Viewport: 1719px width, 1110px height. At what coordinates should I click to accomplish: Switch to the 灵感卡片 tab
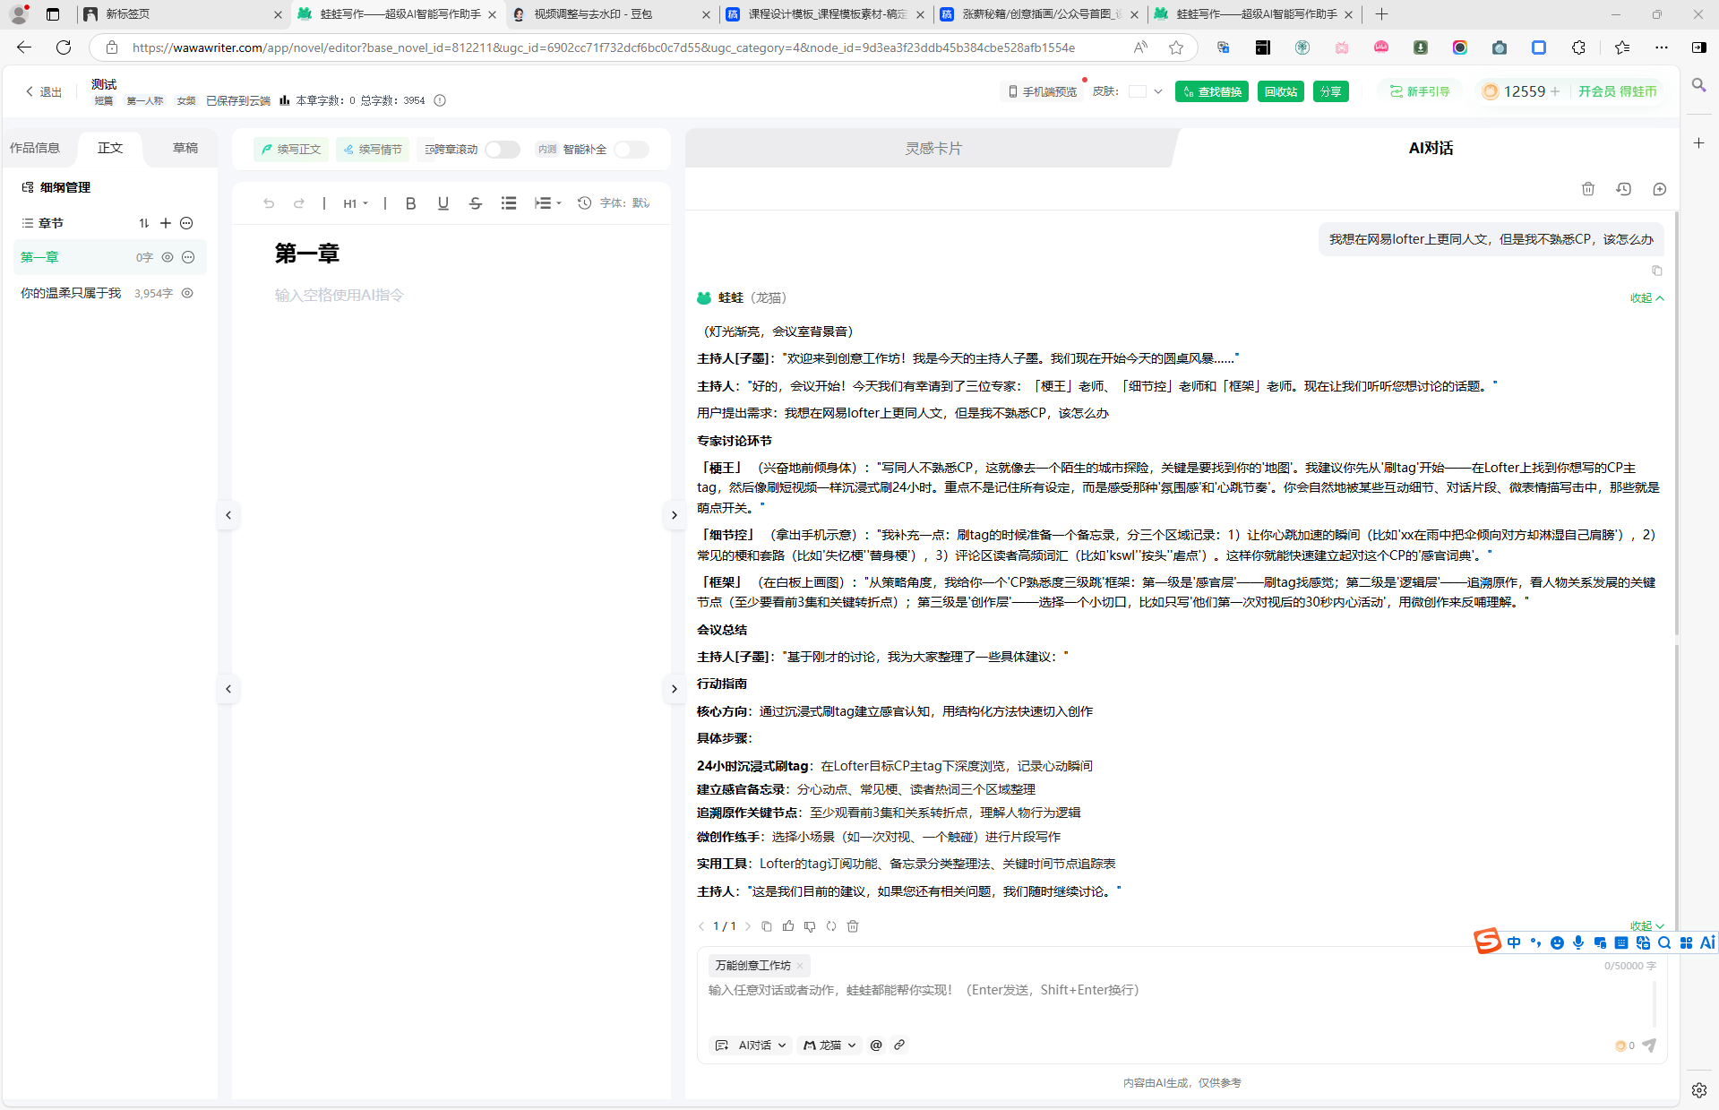[x=933, y=149]
